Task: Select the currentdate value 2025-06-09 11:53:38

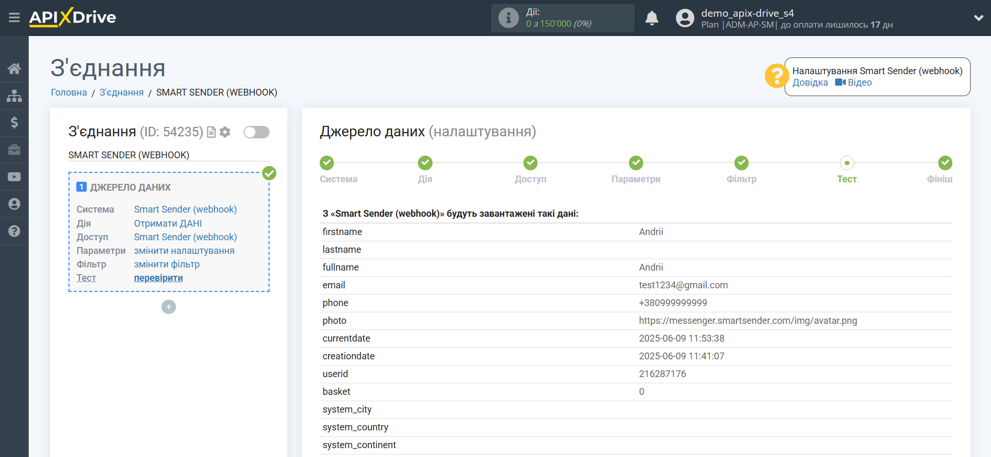Action: point(682,338)
